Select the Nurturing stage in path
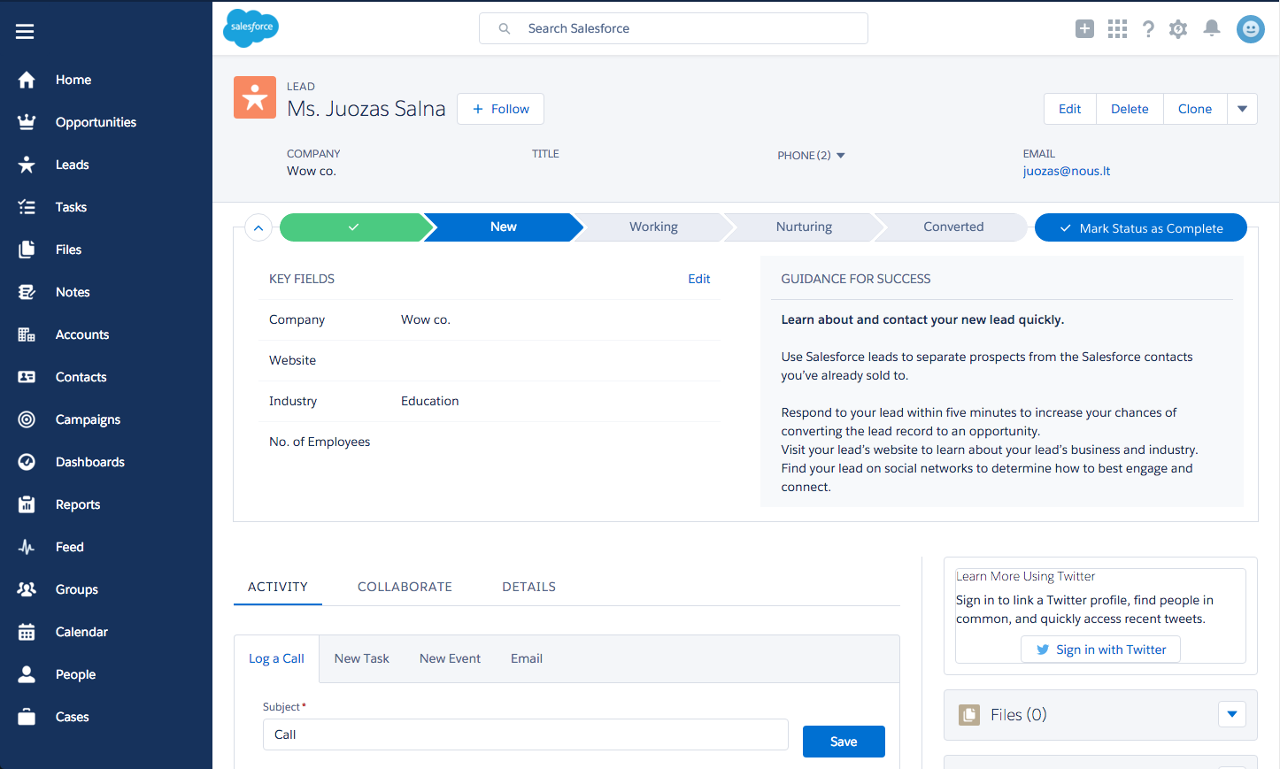 [804, 227]
